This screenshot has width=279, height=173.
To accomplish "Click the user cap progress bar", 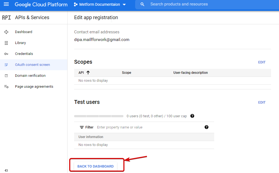I will tap(99, 116).
